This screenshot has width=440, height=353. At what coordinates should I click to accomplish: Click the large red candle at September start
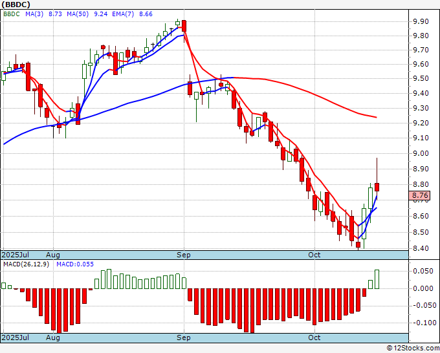[184, 26]
